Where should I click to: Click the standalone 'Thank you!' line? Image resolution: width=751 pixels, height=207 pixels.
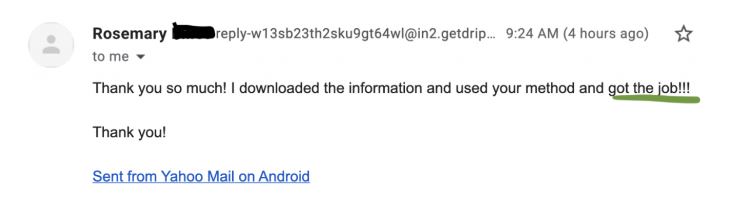click(129, 133)
